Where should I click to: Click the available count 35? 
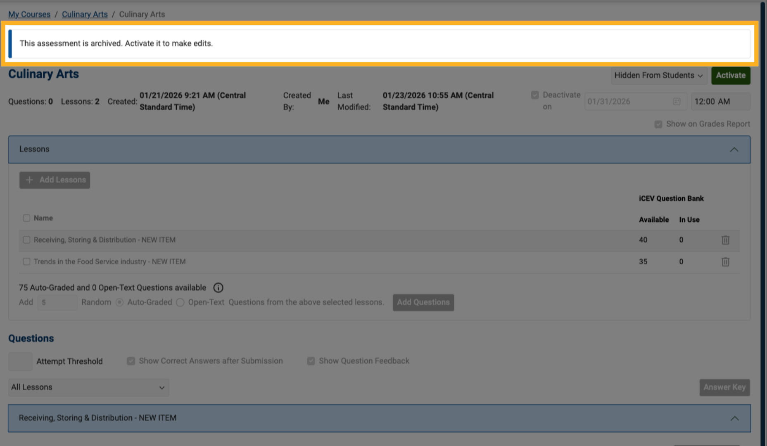(x=643, y=262)
